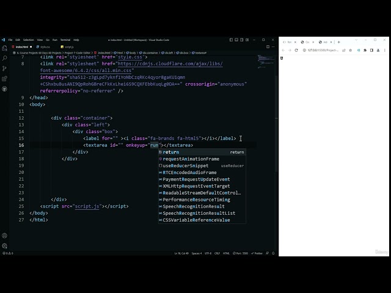Screen dimensions: 391x293
Task: Click the browser address bar URL
Action: [323, 50]
